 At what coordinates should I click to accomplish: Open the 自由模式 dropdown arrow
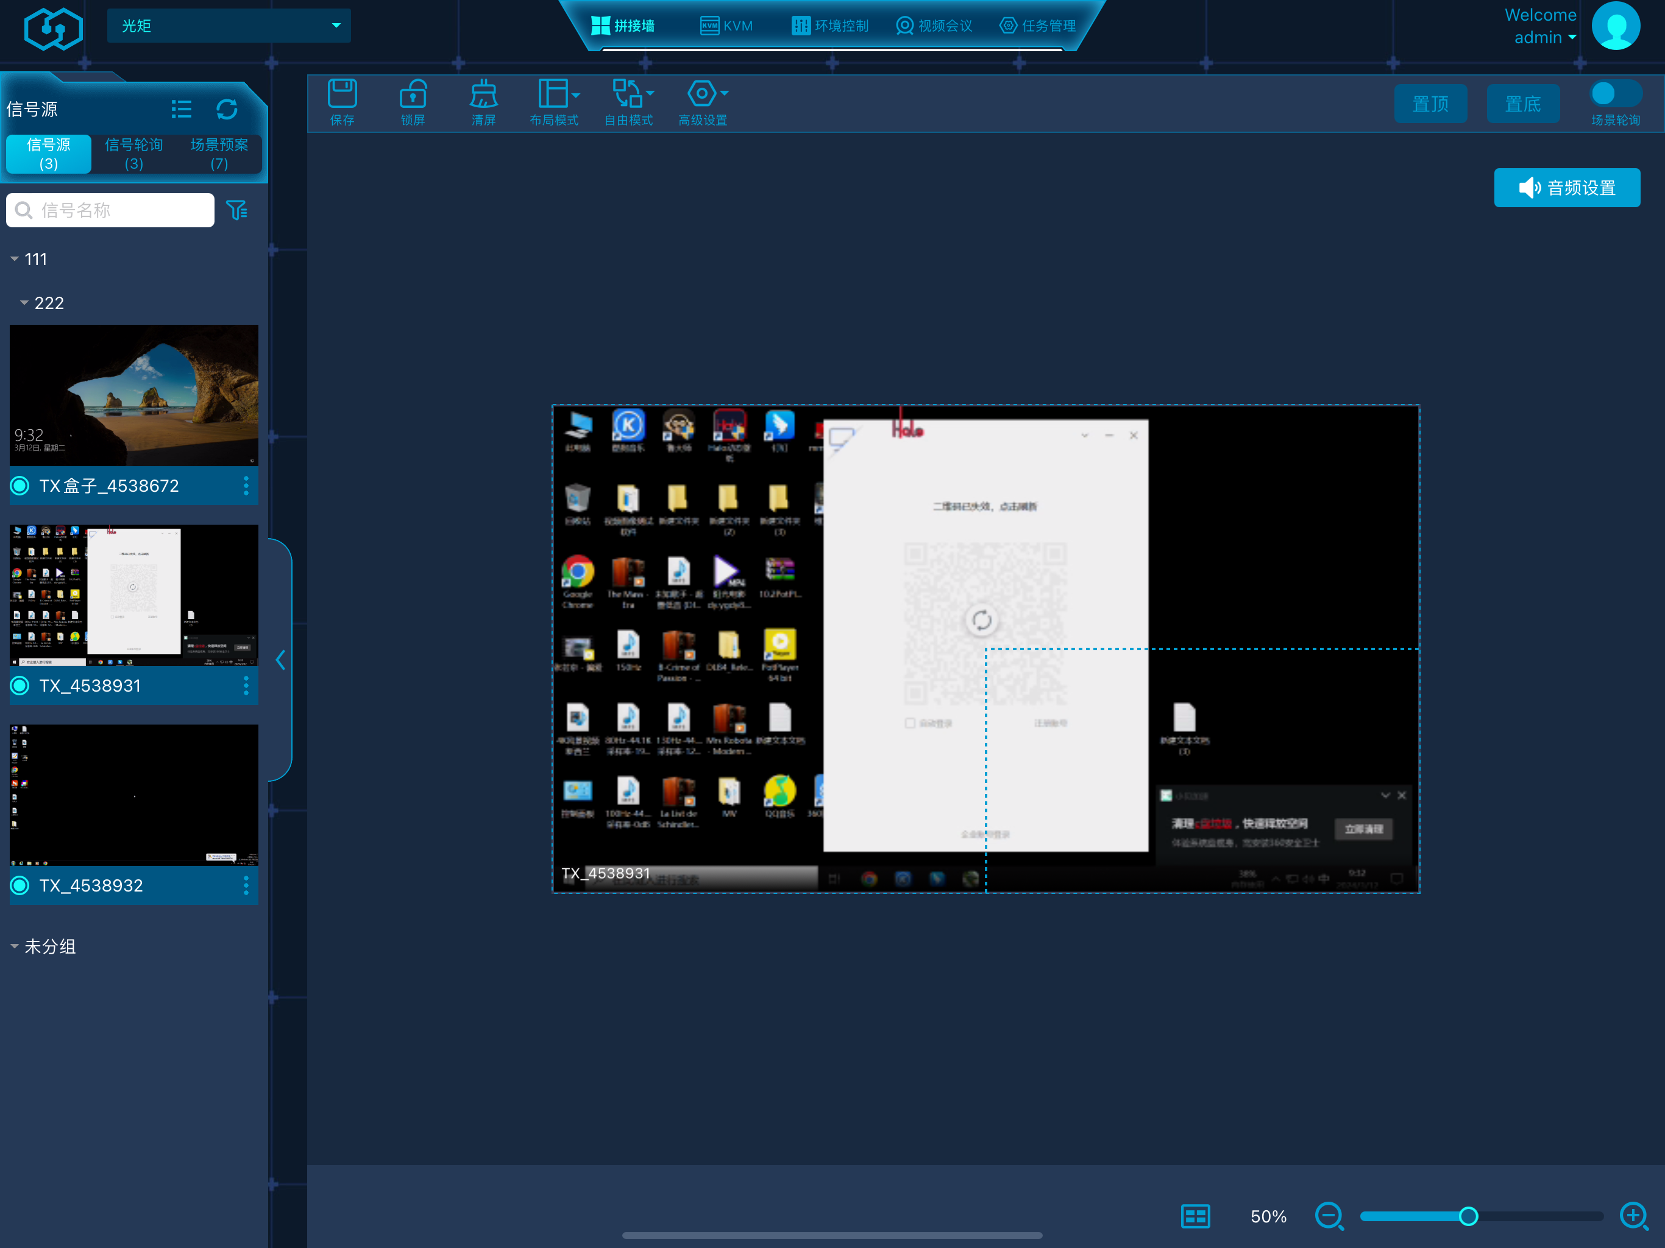[x=650, y=93]
